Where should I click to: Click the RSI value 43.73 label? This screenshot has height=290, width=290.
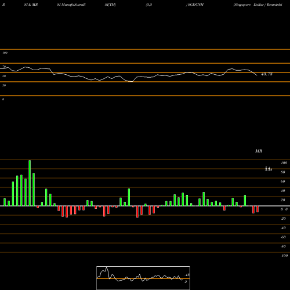(267, 74)
